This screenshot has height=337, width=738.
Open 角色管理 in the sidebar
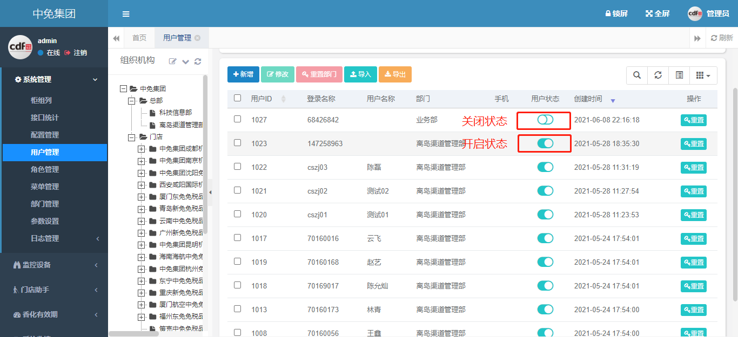45,169
